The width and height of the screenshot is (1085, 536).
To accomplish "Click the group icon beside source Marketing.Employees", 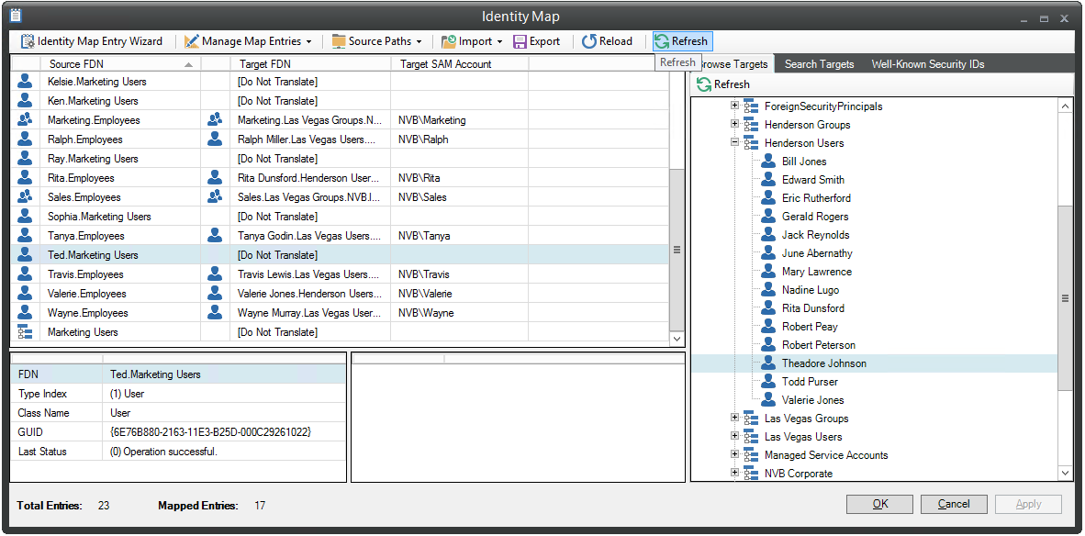I will 25,119.
